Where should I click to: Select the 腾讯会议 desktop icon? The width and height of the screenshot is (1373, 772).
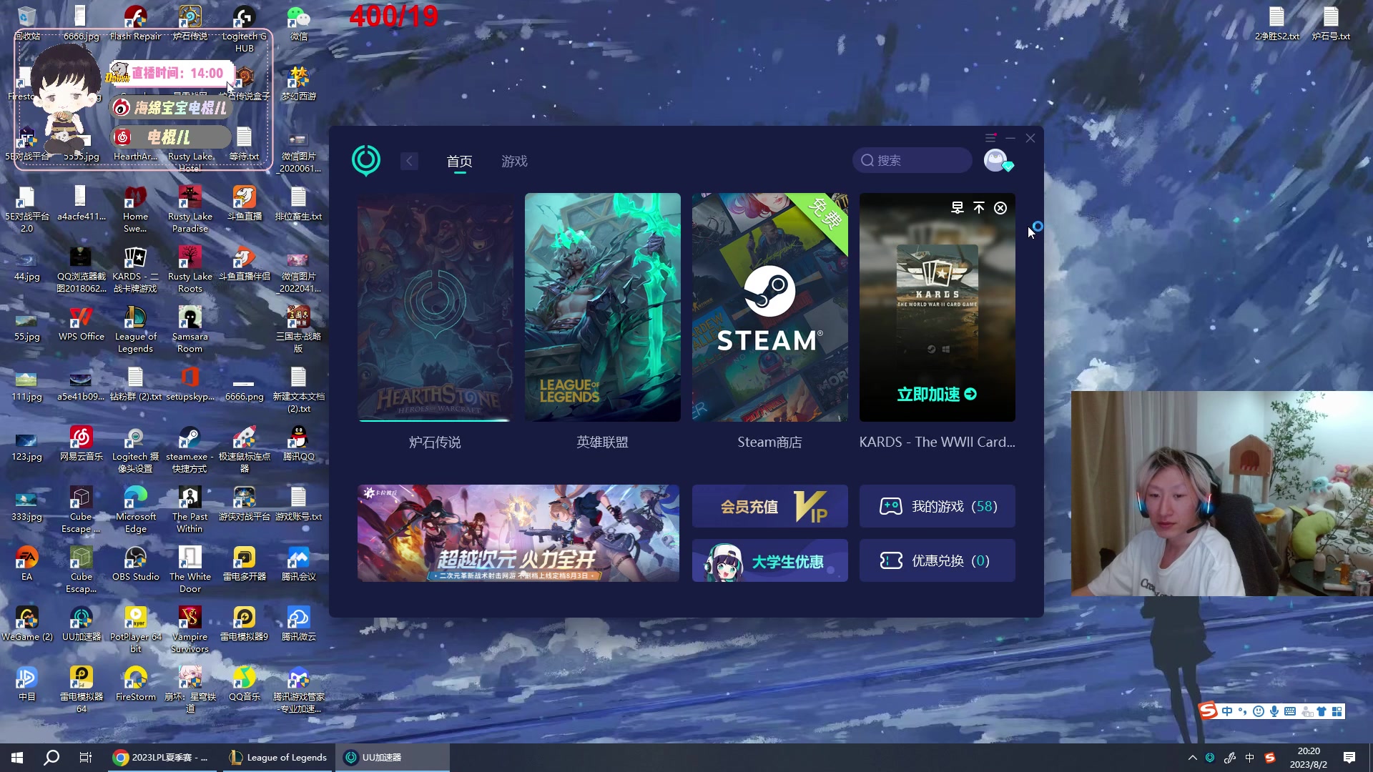pos(299,563)
